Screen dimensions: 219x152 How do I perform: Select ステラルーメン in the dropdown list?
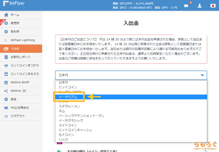pyautogui.click(x=131, y=106)
